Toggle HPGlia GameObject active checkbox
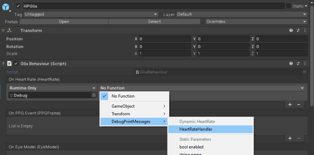This screenshot has width=314, height=155. pos(18,6)
